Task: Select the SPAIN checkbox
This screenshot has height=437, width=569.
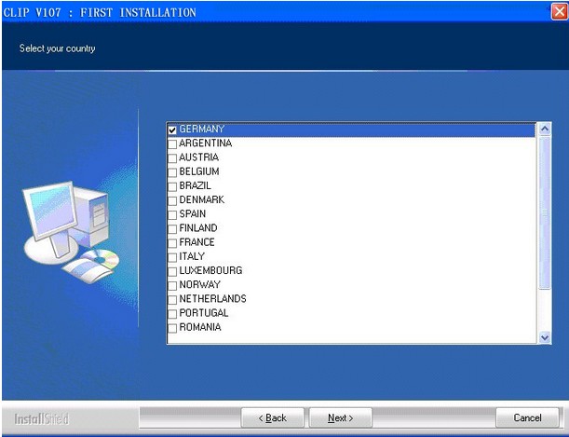Action: (x=172, y=215)
